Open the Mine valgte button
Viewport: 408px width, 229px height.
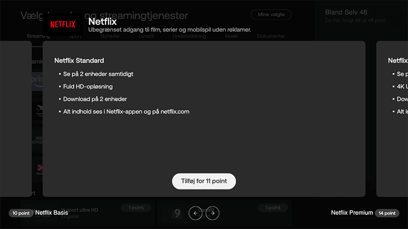tap(271, 15)
